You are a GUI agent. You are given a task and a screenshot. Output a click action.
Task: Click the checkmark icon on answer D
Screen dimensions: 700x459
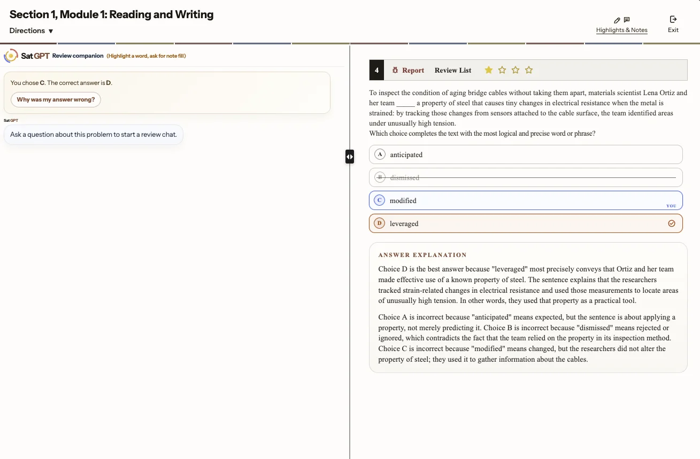coord(672,223)
